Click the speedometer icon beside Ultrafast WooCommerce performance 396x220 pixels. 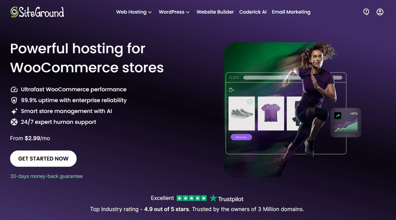[x=14, y=89]
